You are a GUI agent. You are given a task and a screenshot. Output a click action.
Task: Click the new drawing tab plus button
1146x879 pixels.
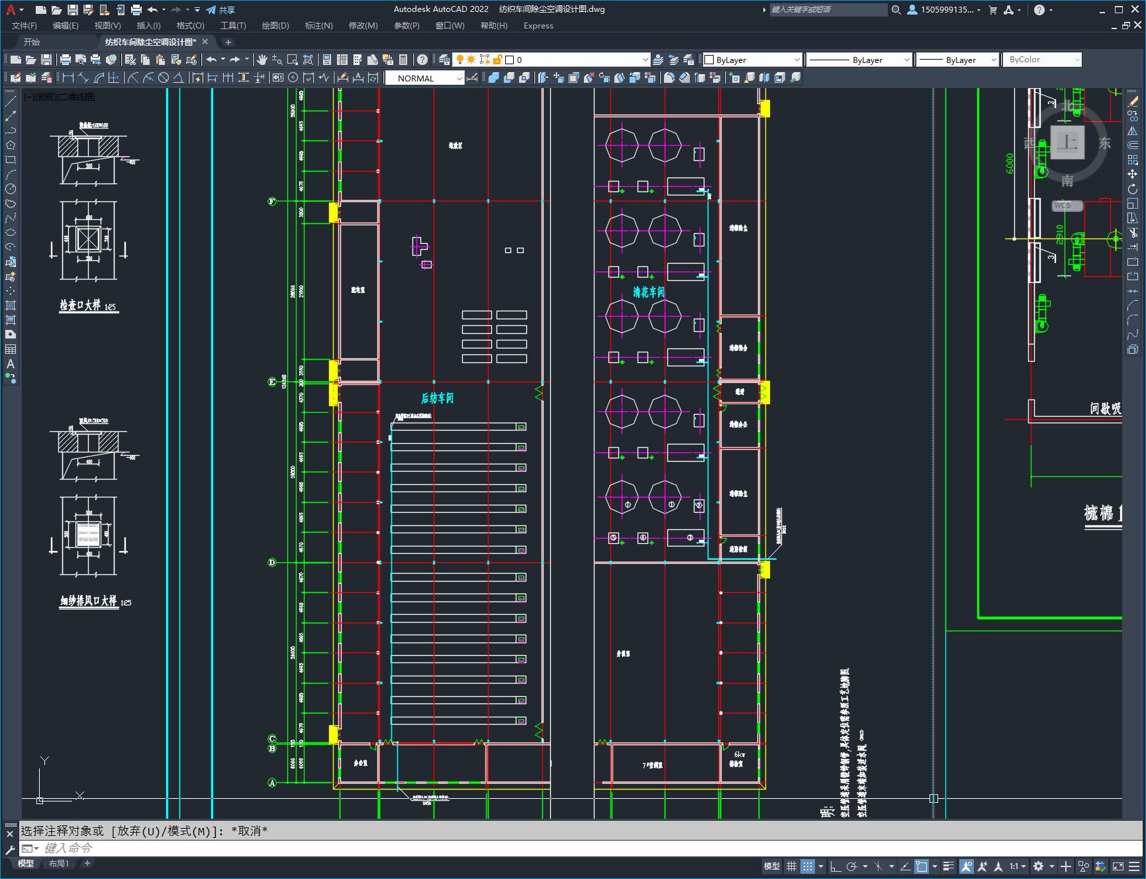click(228, 42)
